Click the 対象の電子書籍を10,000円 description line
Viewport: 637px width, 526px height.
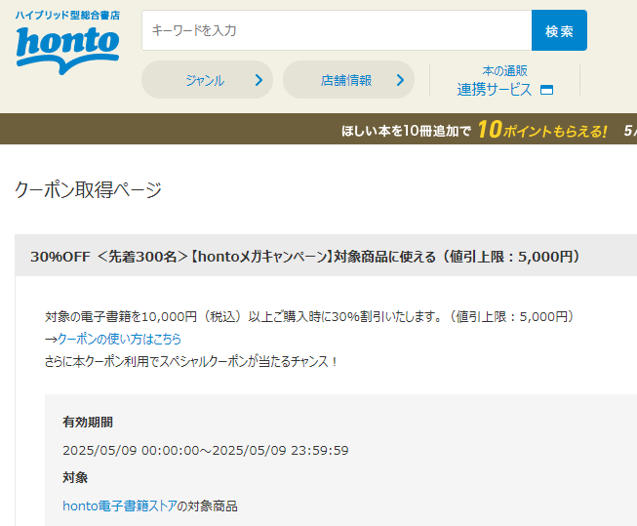(310, 316)
